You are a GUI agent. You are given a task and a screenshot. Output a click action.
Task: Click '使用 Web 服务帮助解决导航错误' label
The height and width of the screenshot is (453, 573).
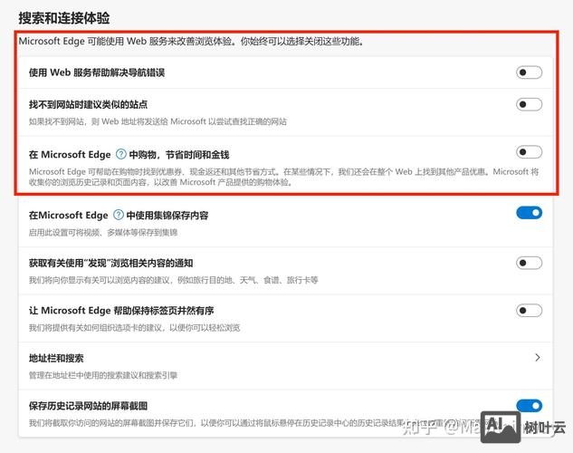(x=97, y=72)
